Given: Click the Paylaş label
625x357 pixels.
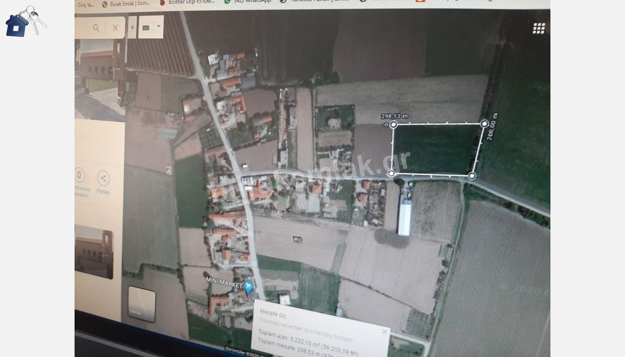Looking at the screenshot, I should pos(103,191).
